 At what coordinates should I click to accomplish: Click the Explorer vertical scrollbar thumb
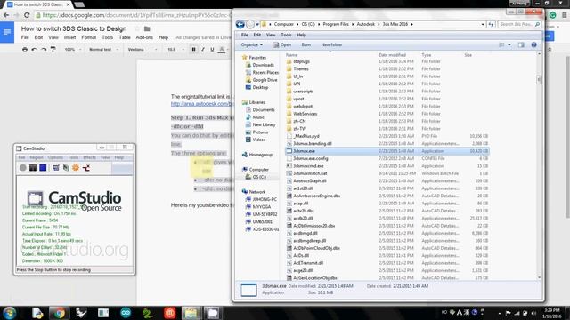tap(539, 79)
